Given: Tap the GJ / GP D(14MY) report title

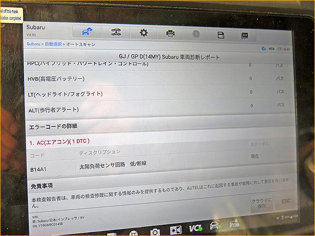Looking at the screenshot, I should click(x=169, y=57).
